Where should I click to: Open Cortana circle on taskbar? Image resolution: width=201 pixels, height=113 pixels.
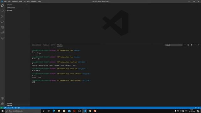[43, 111]
